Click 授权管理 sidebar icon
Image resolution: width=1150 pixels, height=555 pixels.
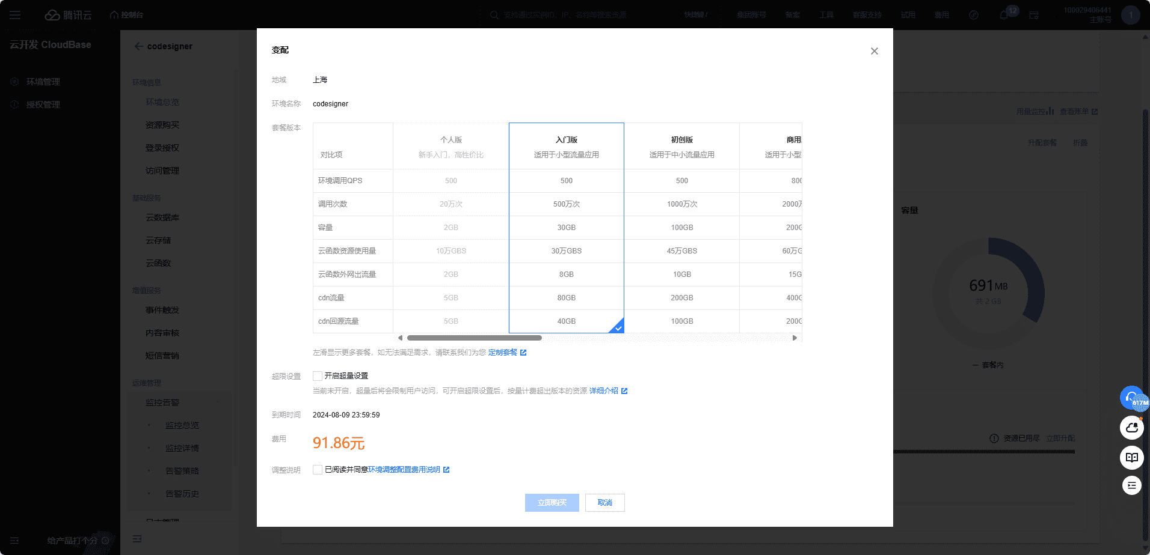(x=14, y=105)
